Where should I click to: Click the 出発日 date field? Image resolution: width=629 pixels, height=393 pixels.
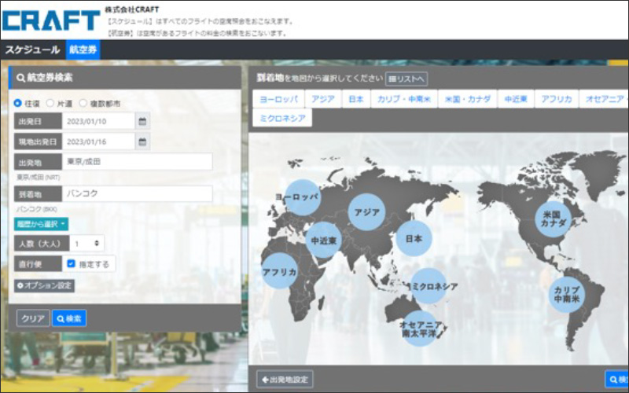pos(99,121)
